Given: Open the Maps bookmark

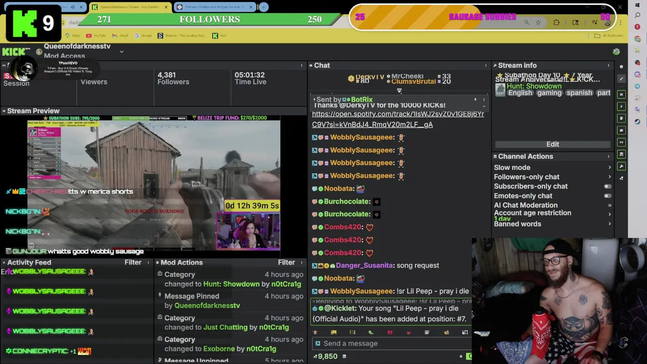Looking at the screenshot, I should coord(73,35).
